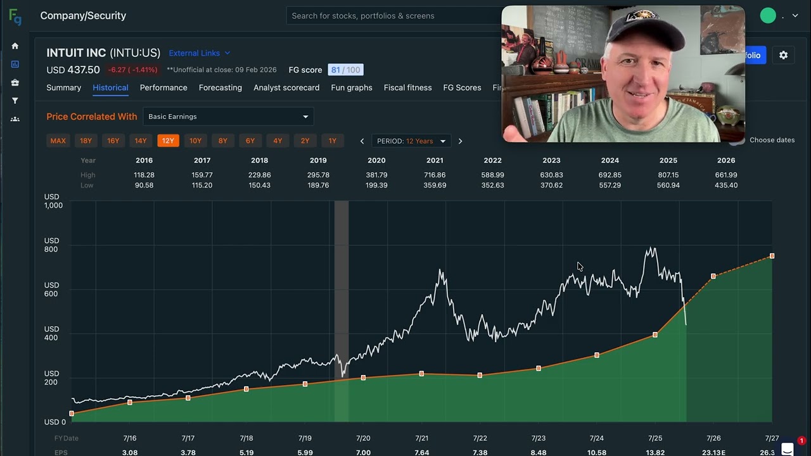The image size is (811, 456).
Task: Click the 2025 high value 807.15
Action: [x=668, y=175]
